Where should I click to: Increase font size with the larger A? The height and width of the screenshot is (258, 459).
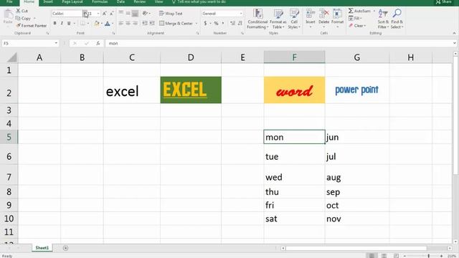tap(105, 14)
